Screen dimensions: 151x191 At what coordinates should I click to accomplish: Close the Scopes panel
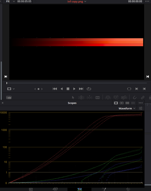3,103
